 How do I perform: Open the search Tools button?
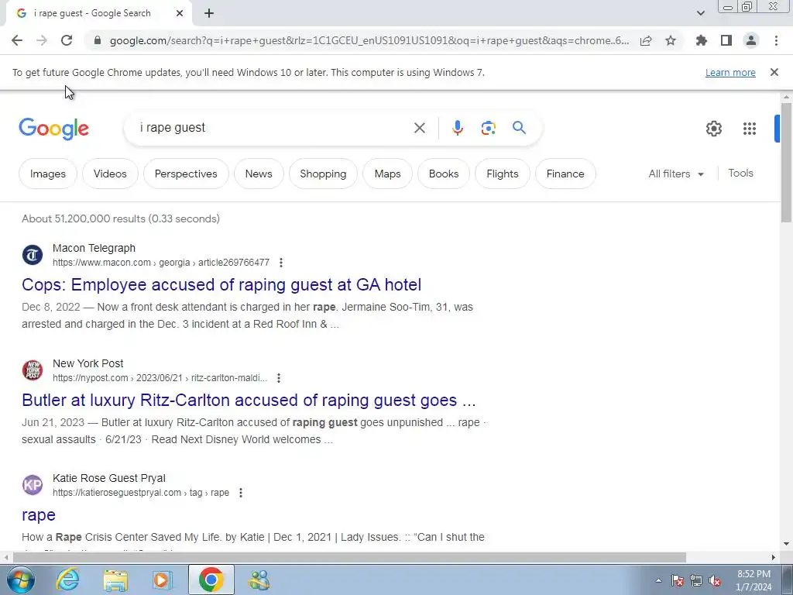click(x=740, y=173)
